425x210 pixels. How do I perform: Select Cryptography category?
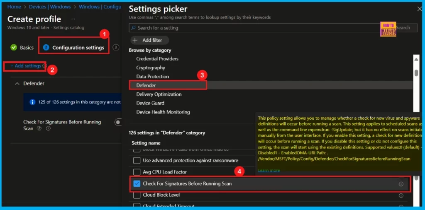(151, 68)
